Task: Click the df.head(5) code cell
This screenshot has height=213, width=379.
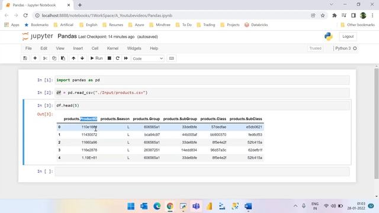Action: click(202, 105)
